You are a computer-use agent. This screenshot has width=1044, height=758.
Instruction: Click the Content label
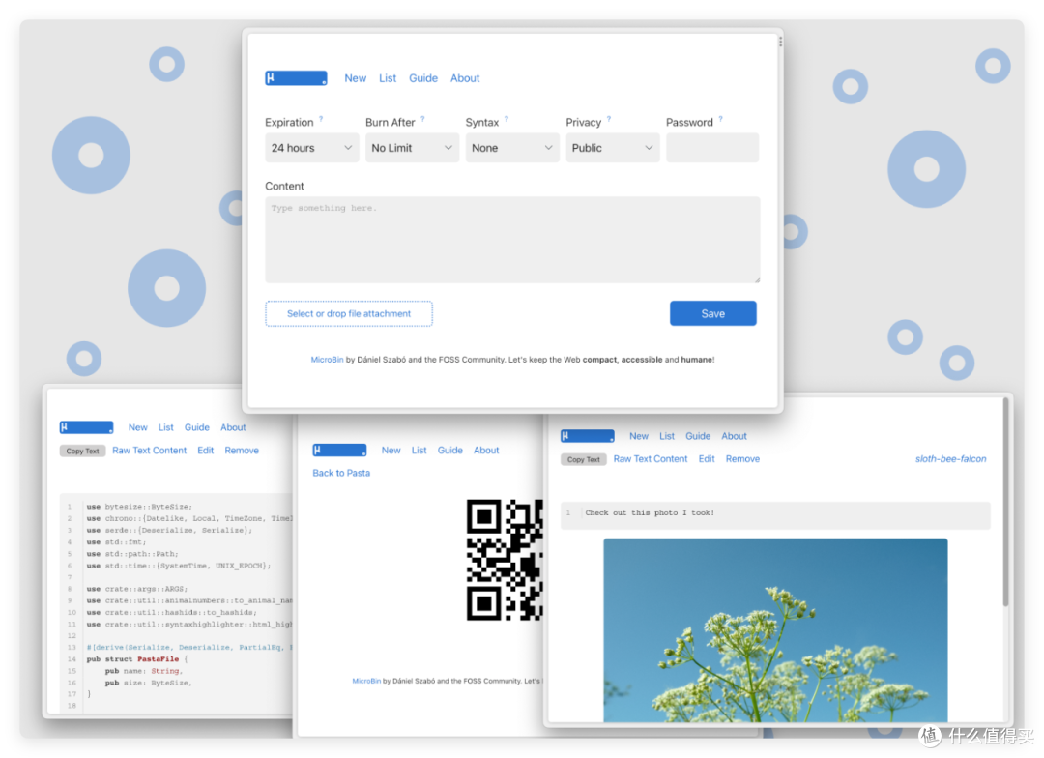(x=284, y=186)
